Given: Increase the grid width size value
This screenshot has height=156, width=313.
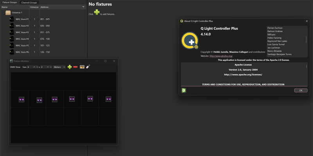Looking at the screenshot, I should pos(34,67).
